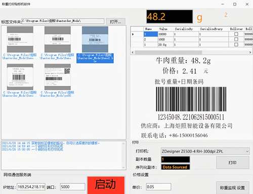Click the grid's left scroll arrow
This screenshot has height=194, width=253.
pos(133,53)
